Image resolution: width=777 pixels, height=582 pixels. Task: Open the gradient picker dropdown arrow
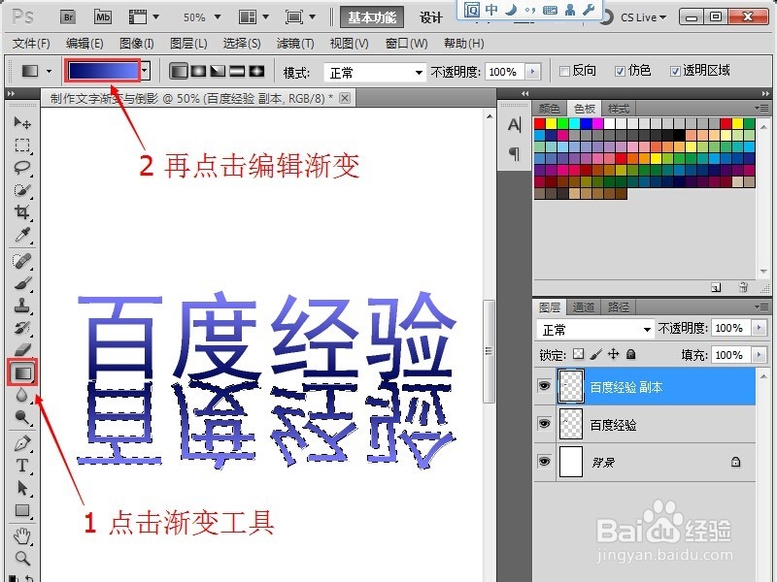(x=144, y=70)
